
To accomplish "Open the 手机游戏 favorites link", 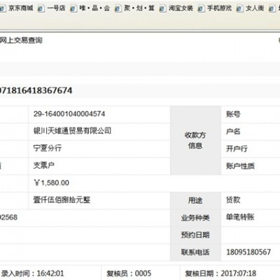I will pyautogui.click(x=219, y=8).
